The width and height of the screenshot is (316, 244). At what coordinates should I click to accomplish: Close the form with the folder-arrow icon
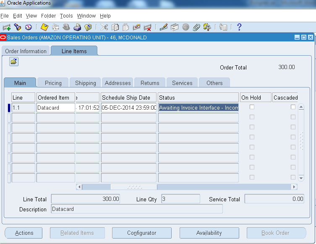coord(88,27)
